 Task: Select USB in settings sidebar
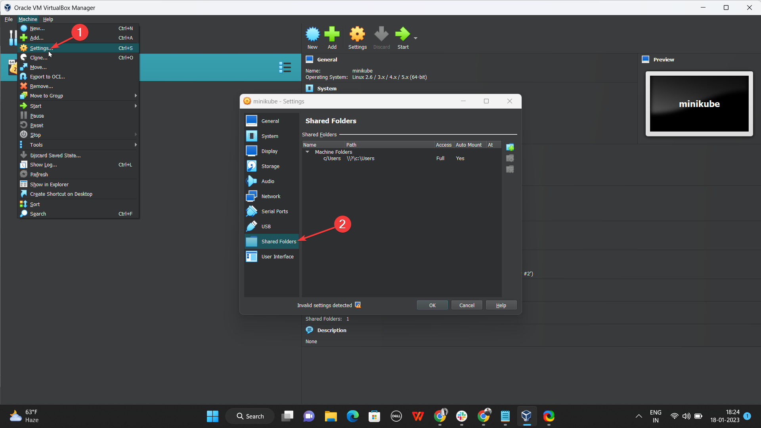coord(272,226)
